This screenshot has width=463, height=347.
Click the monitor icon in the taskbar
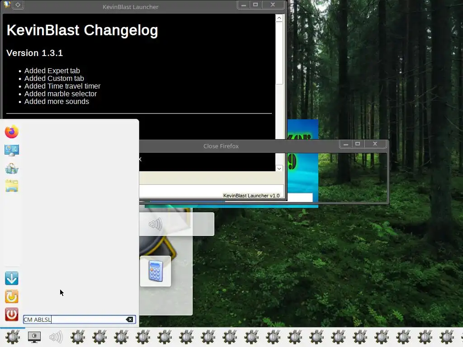(34, 337)
